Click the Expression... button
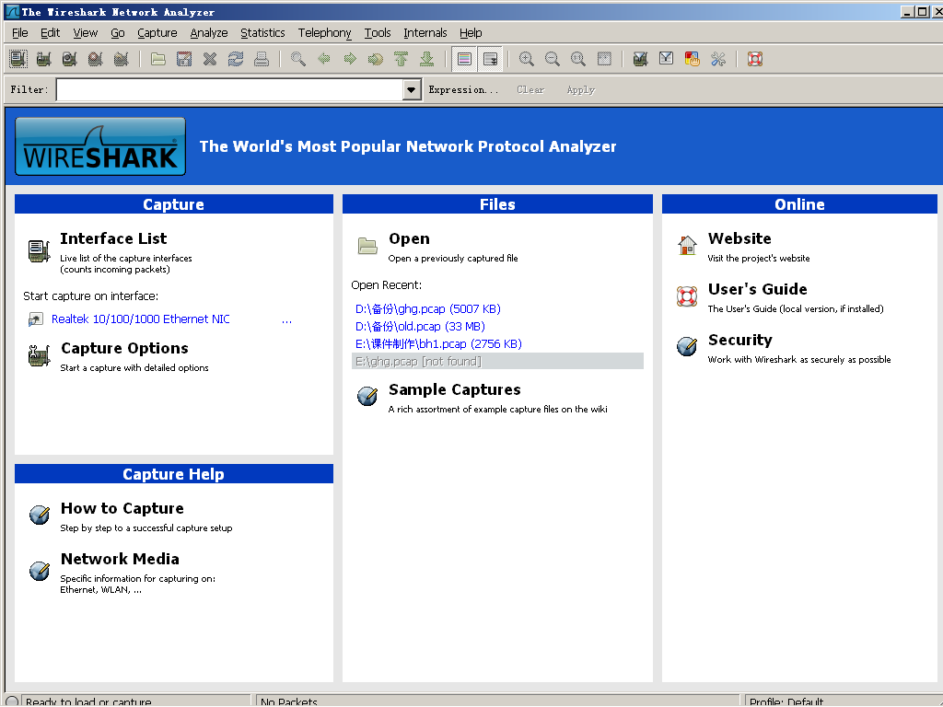This screenshot has width=943, height=707. 463,89
